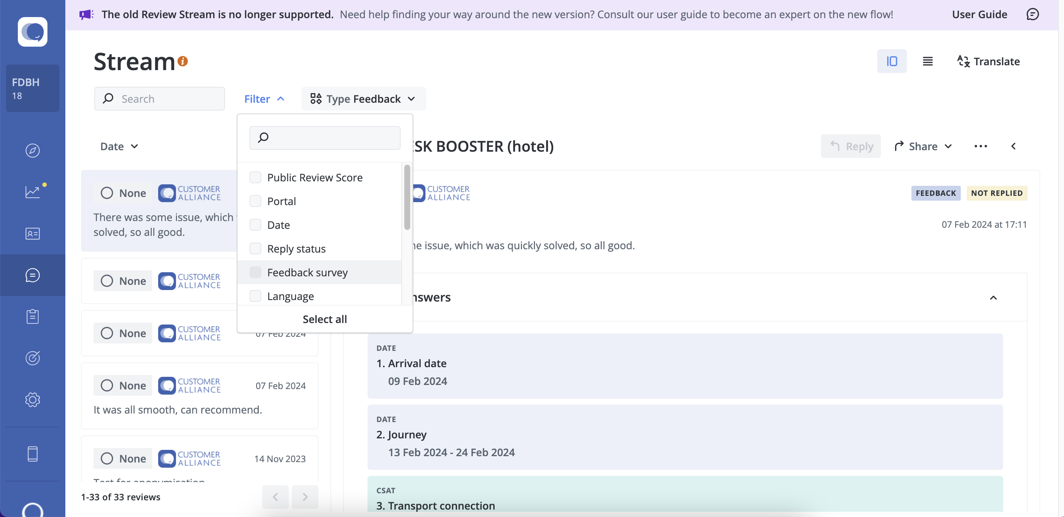The image size is (1064, 517).
Task: Open the analytics chart icon in sidebar
Action: tap(33, 192)
